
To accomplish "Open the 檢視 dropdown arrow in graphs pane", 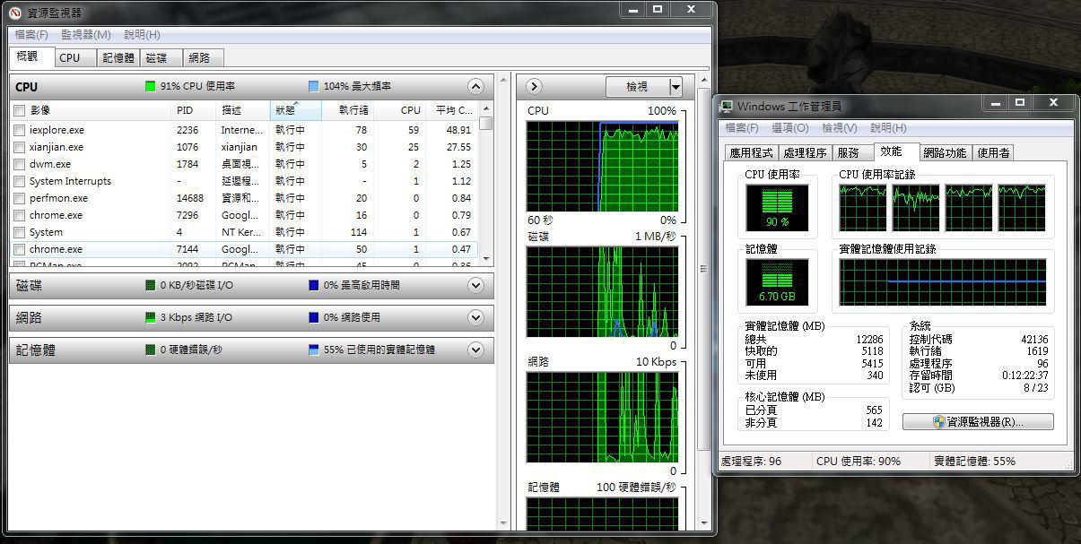I will pos(676,87).
